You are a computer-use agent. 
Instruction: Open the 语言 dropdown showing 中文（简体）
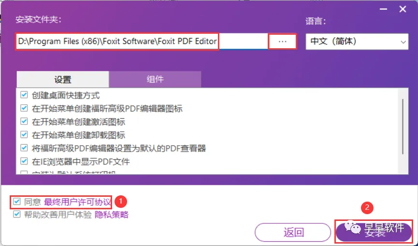[357, 41]
